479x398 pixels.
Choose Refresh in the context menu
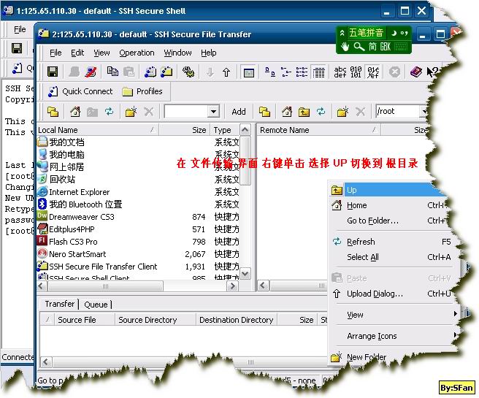point(391,242)
